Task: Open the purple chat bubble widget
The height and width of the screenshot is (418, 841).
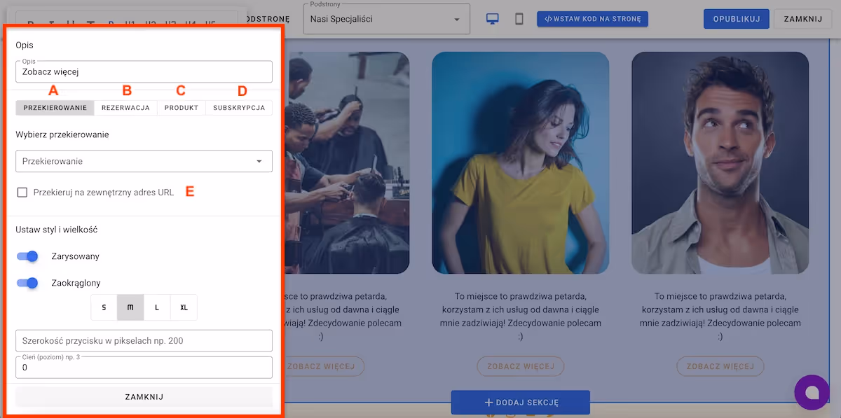Action: coord(812,393)
